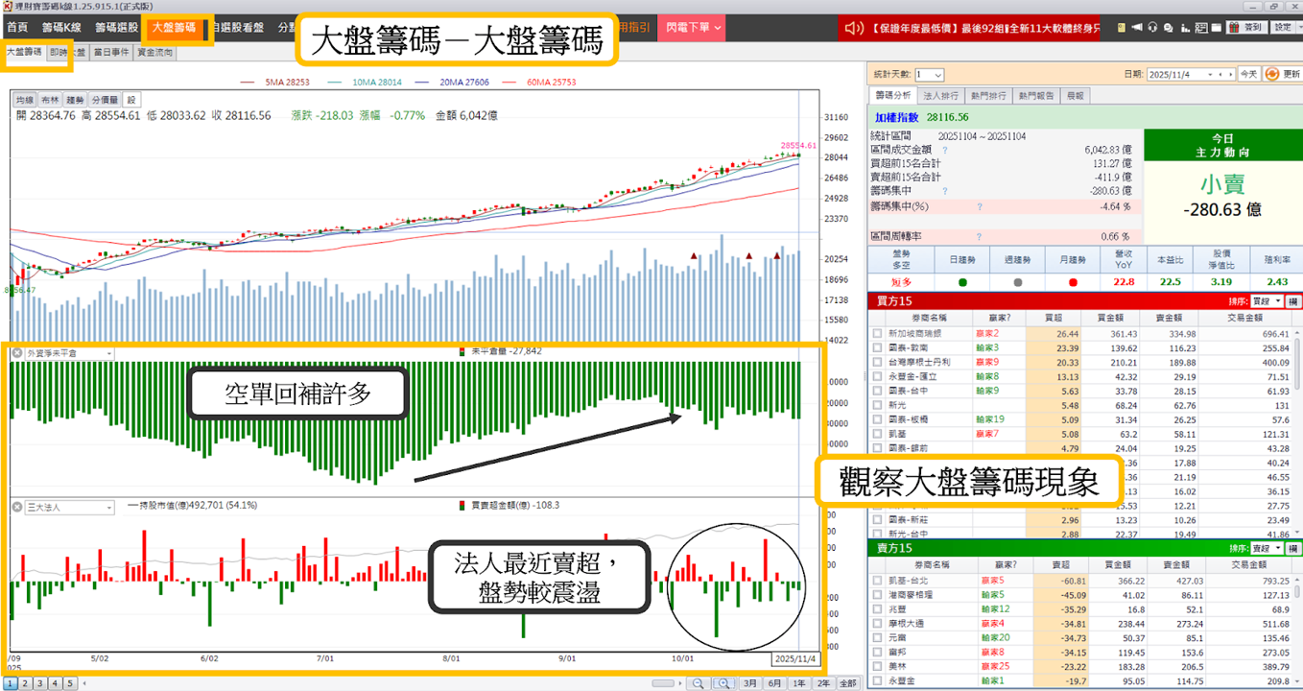
Task: Check the 台灣摩根士丹利 row checkbox
Action: [x=877, y=363]
